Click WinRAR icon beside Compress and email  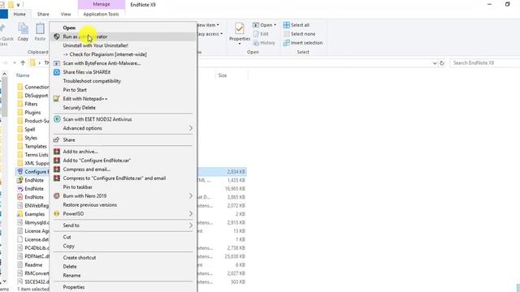tap(57, 170)
